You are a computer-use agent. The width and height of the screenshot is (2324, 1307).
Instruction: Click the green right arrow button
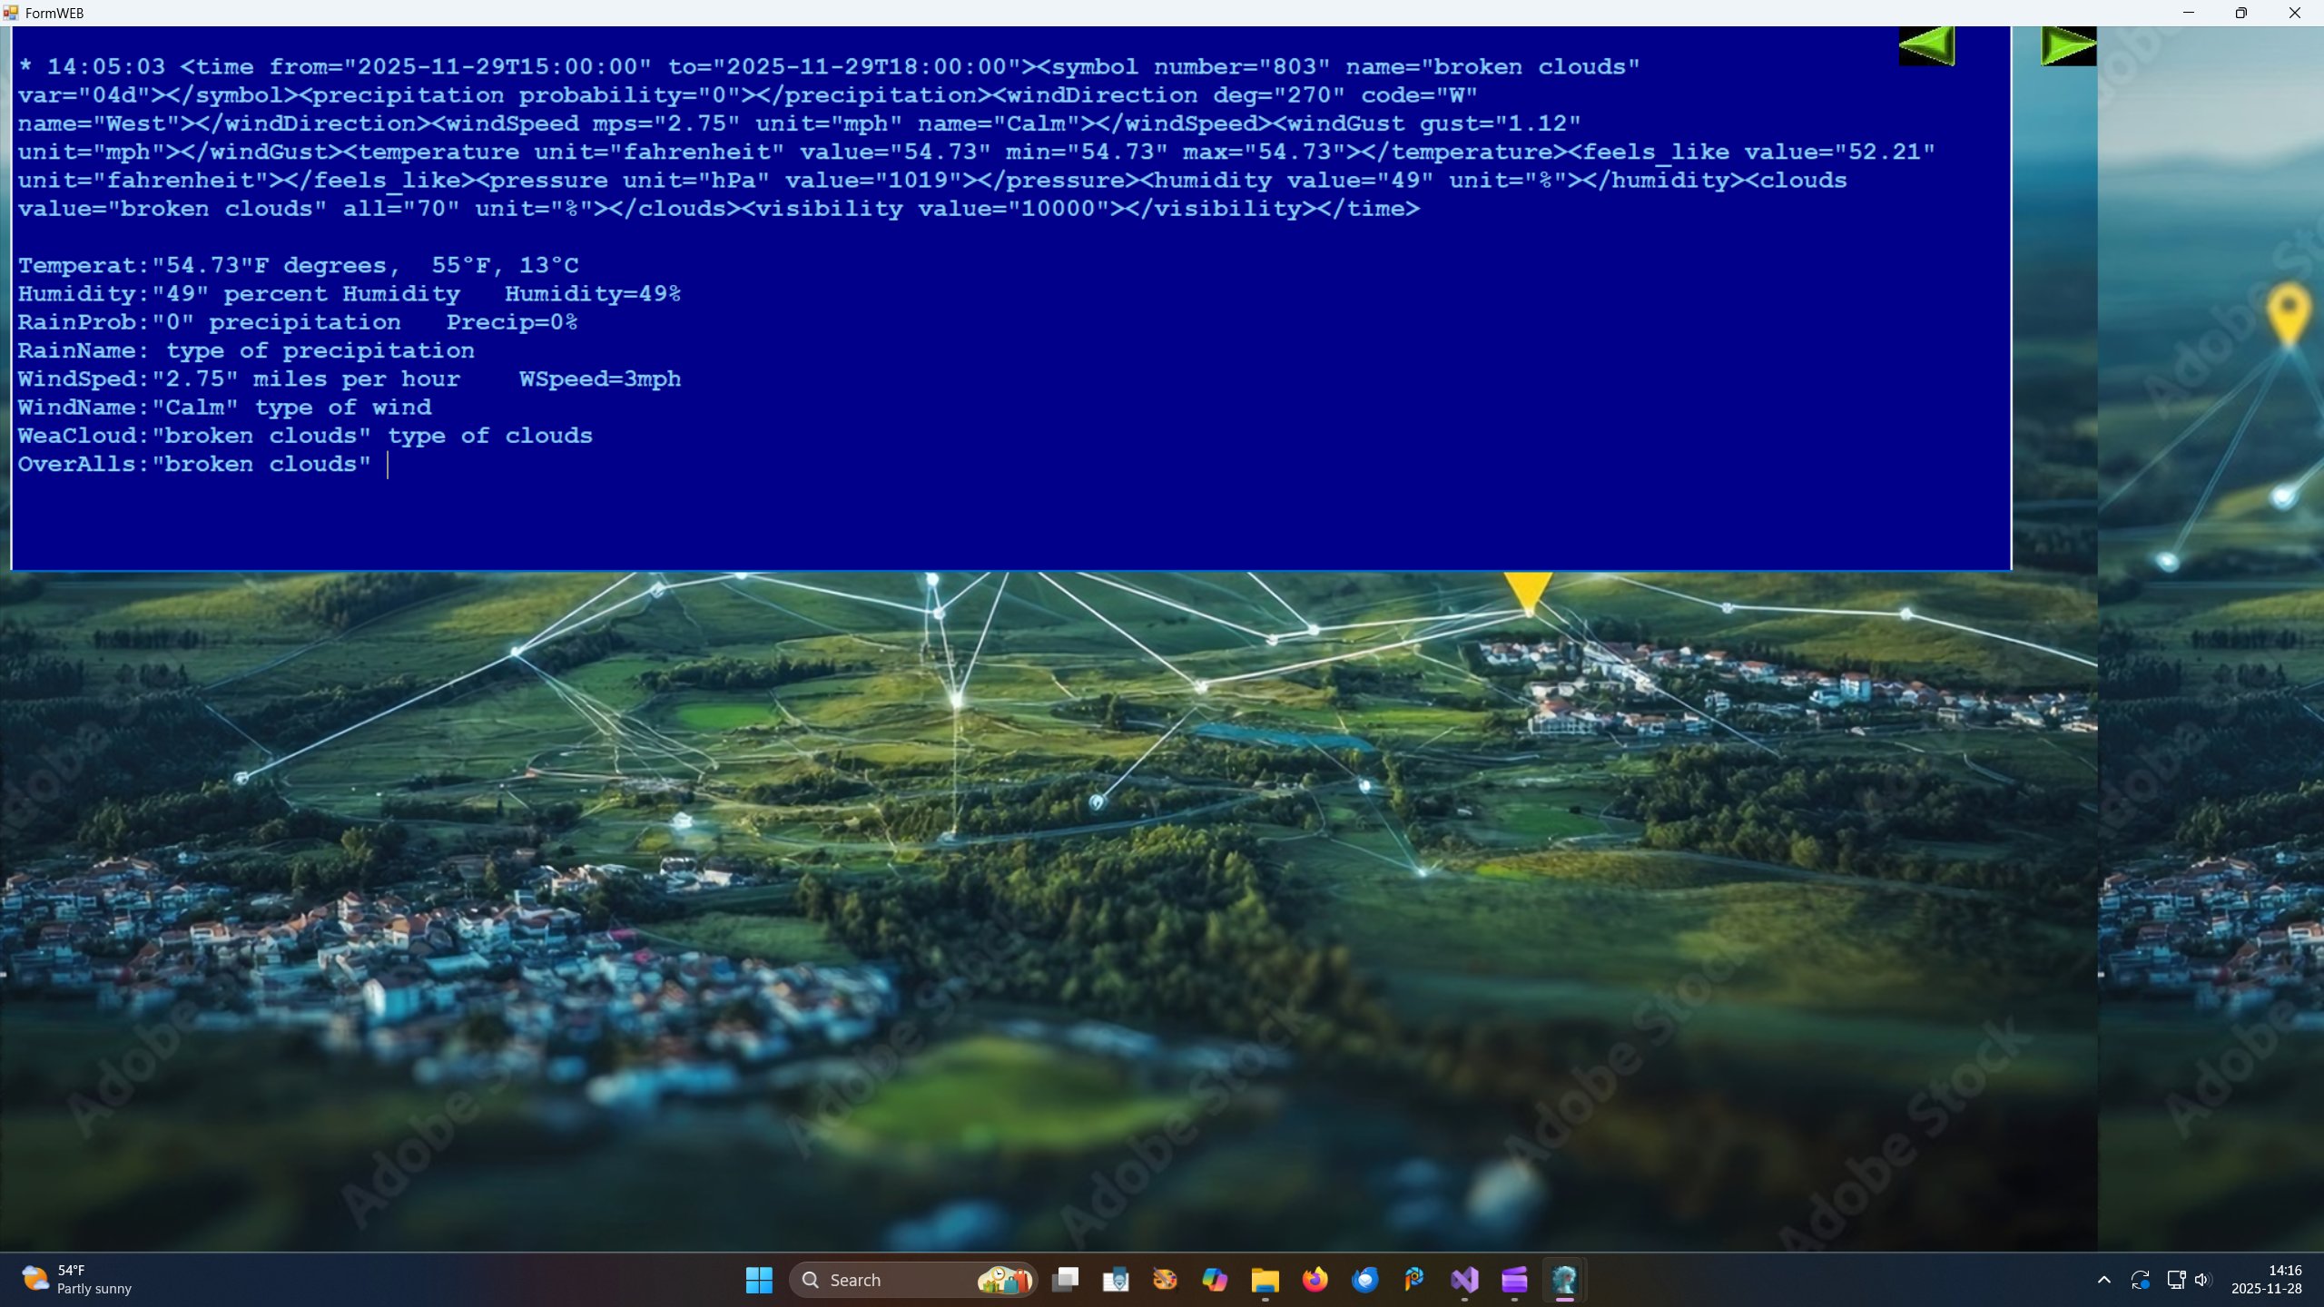2068,45
